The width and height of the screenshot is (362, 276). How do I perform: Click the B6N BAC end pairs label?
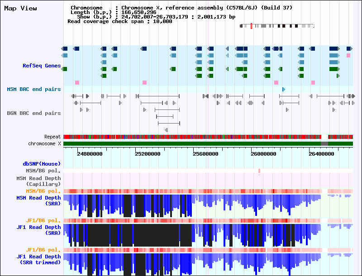(33, 113)
